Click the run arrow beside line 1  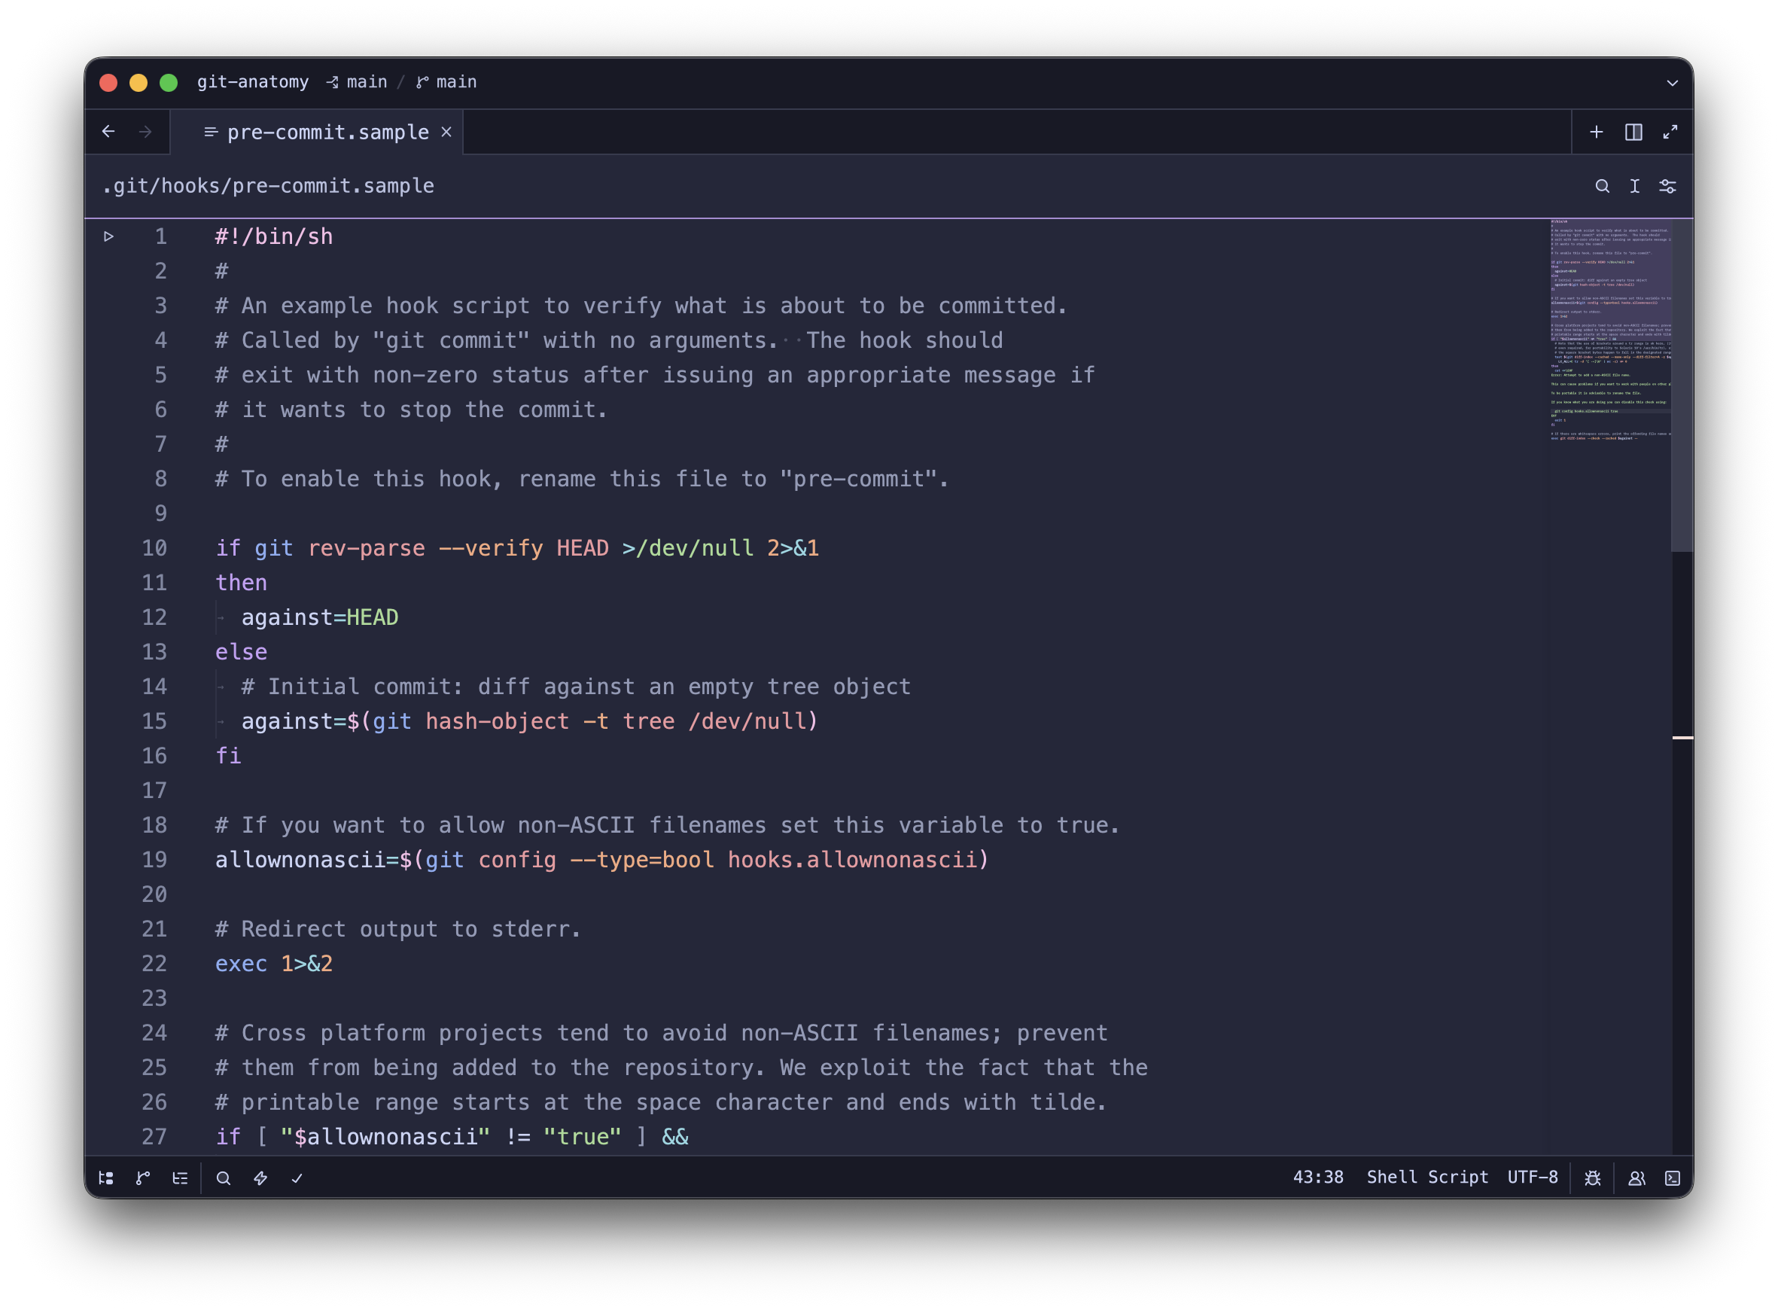point(109,236)
